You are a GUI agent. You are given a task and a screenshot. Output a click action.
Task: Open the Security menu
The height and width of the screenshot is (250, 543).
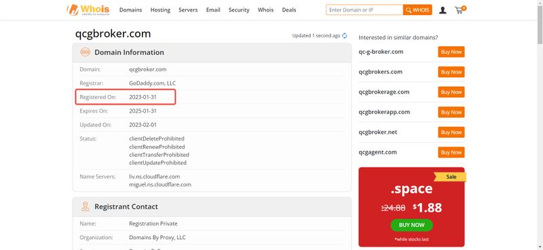pyautogui.click(x=239, y=10)
